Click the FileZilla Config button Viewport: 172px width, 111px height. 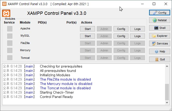pos(121,43)
